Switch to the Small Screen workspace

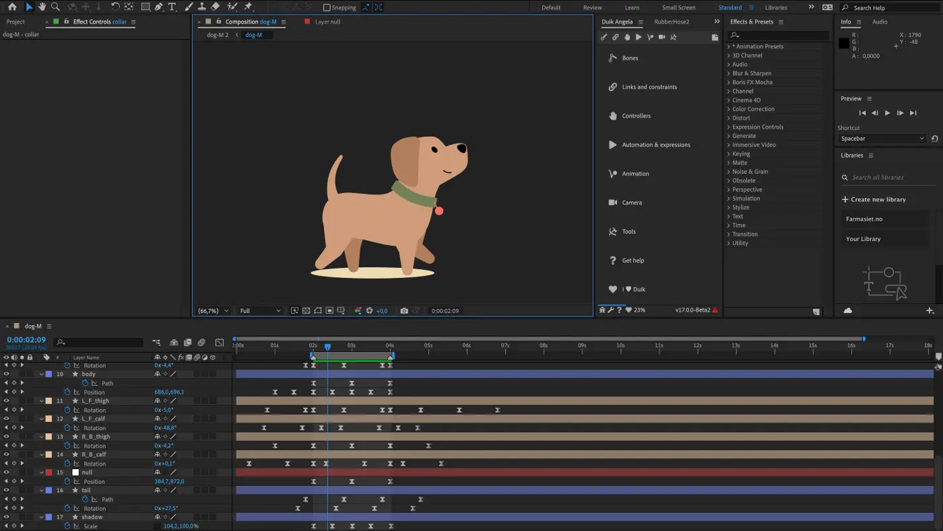[678, 7]
